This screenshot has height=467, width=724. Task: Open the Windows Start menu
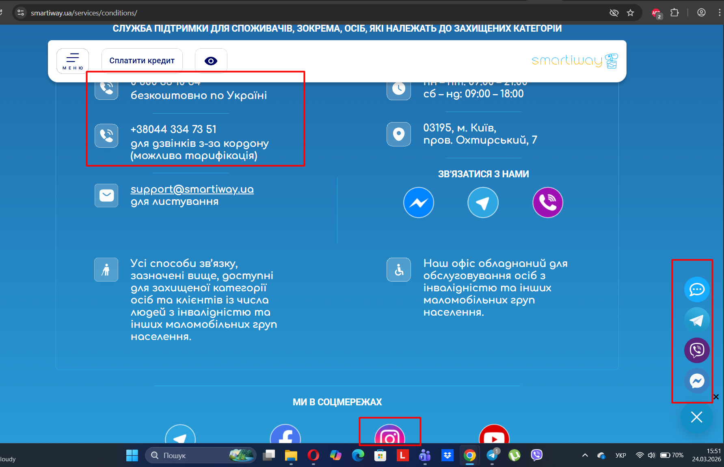click(132, 455)
